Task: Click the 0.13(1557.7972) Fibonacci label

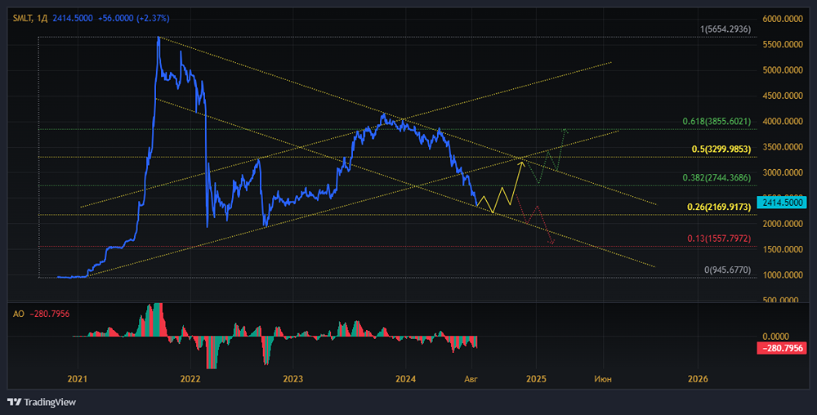Action: (x=719, y=239)
